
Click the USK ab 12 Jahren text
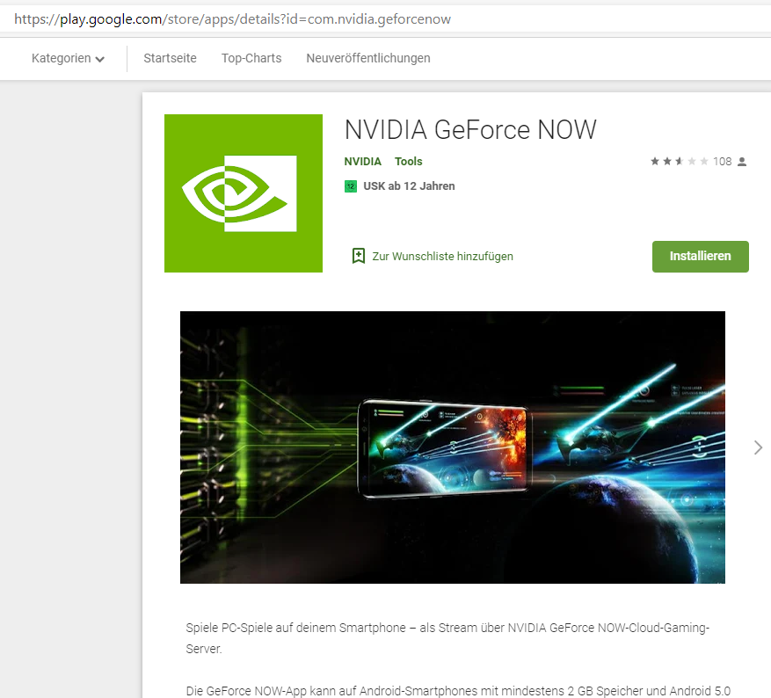pyautogui.click(x=409, y=186)
